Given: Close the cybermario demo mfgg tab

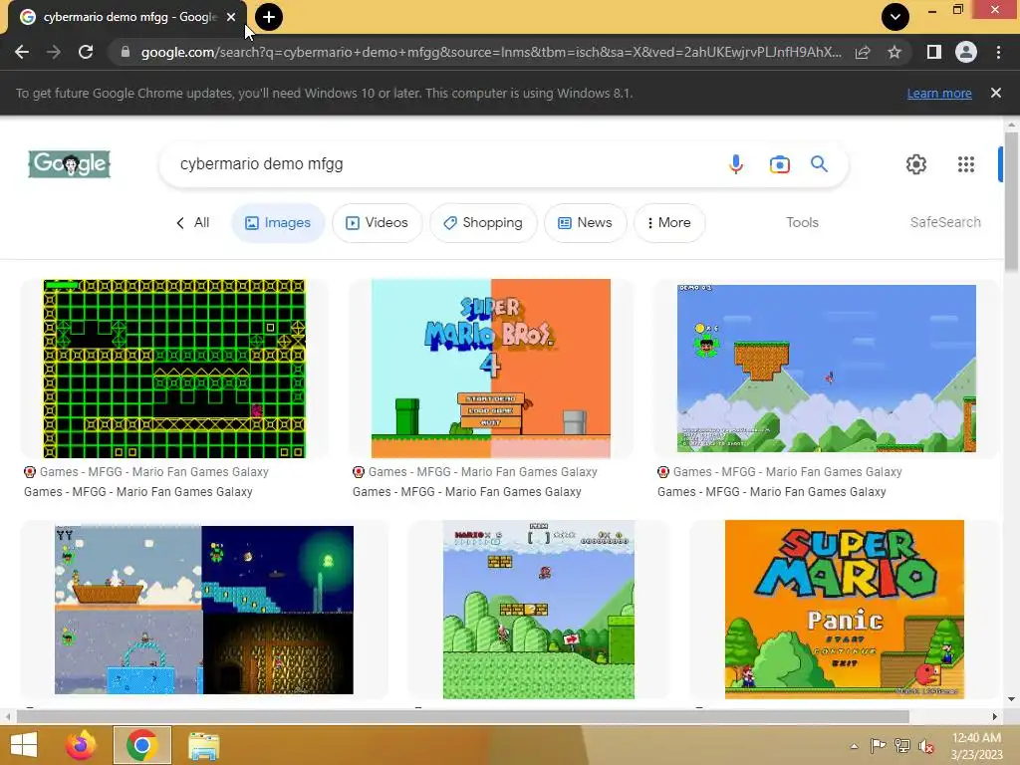Looking at the screenshot, I should [x=231, y=17].
